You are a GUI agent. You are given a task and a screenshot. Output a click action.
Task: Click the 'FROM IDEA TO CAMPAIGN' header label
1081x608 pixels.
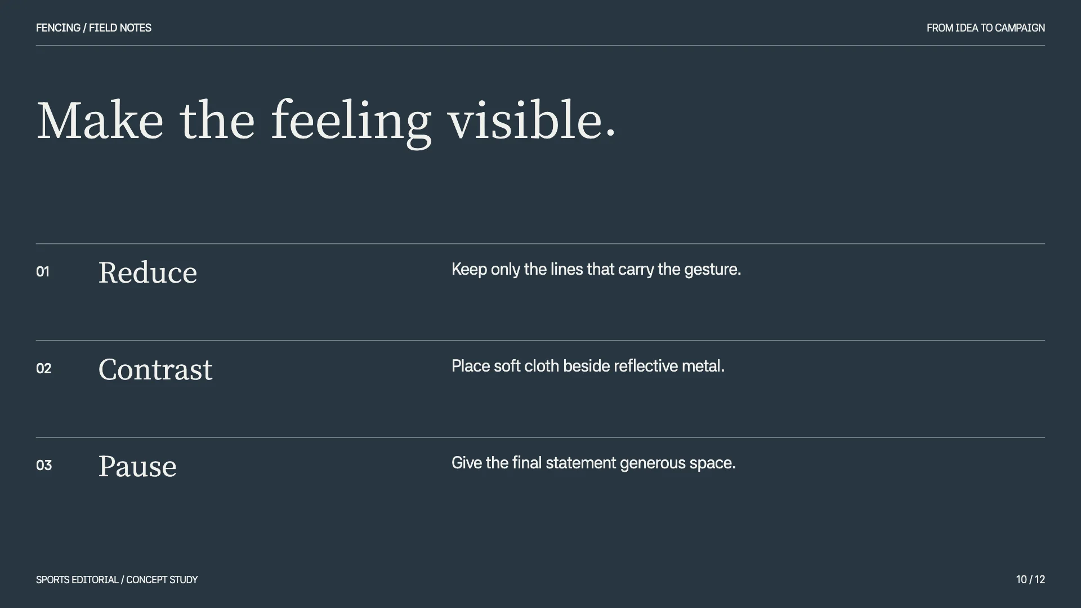pyautogui.click(x=986, y=28)
